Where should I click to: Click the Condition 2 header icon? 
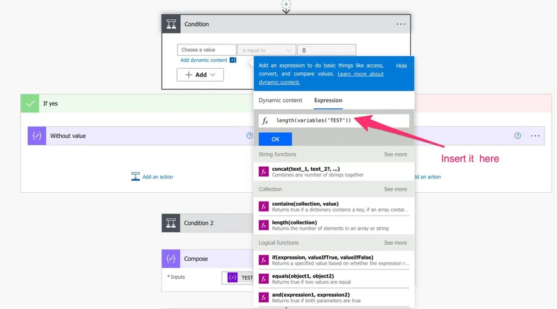pyautogui.click(x=171, y=223)
